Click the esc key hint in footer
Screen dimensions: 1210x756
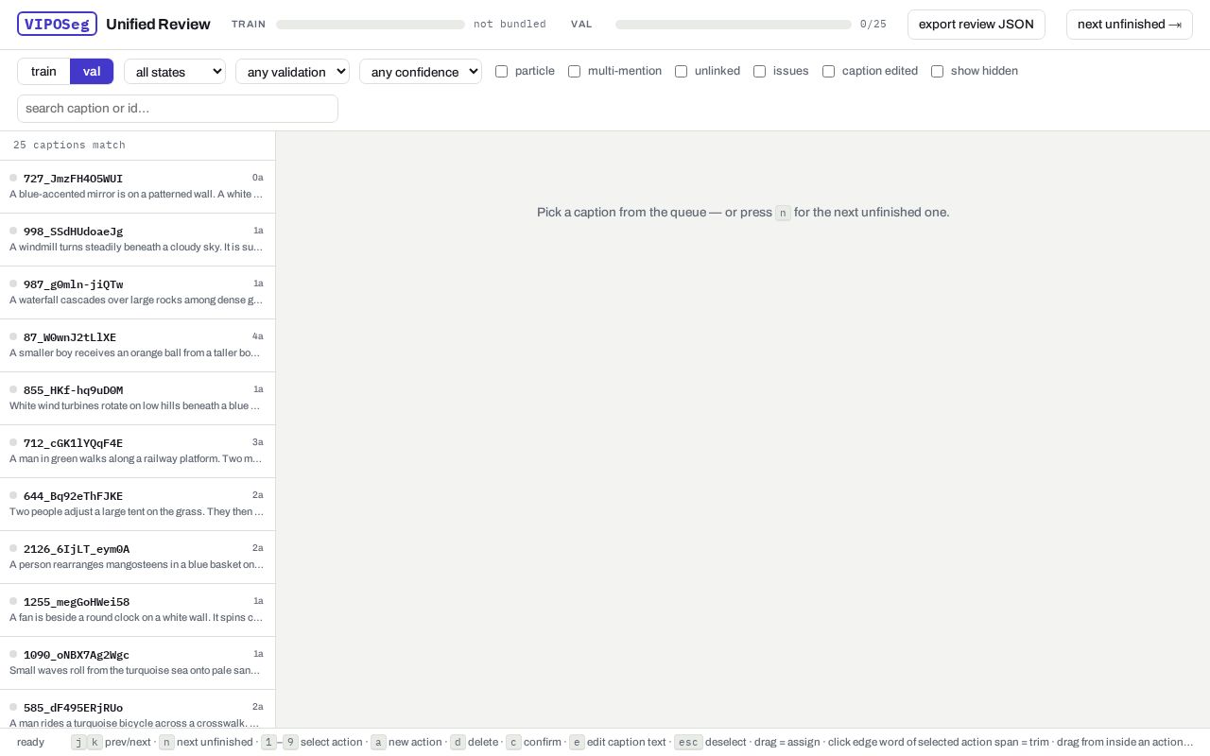pos(688,743)
